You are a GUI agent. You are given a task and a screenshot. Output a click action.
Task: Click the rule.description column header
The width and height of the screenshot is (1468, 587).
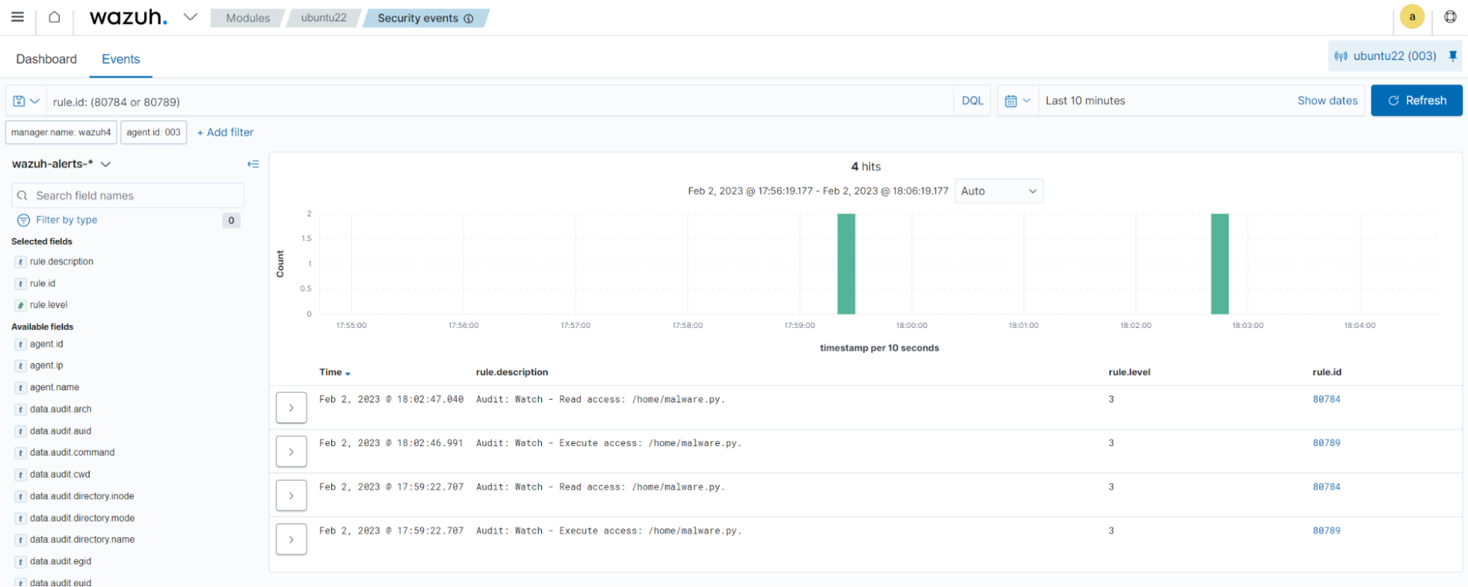click(x=512, y=372)
